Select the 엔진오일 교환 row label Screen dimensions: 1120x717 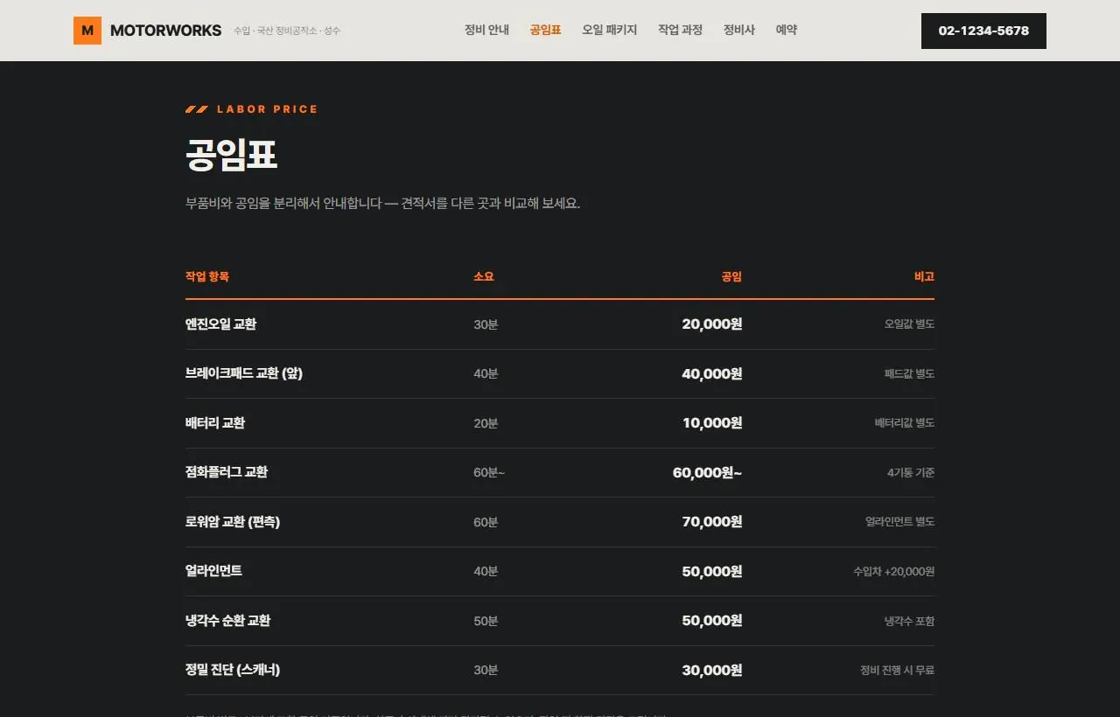coord(220,324)
